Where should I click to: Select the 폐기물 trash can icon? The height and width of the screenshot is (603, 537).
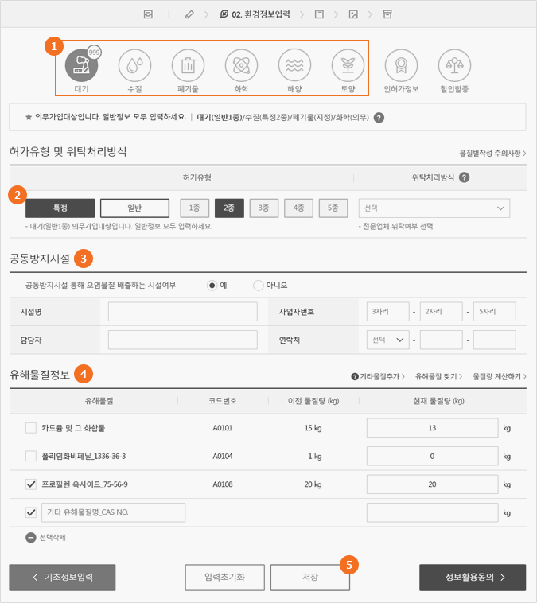[x=188, y=66]
